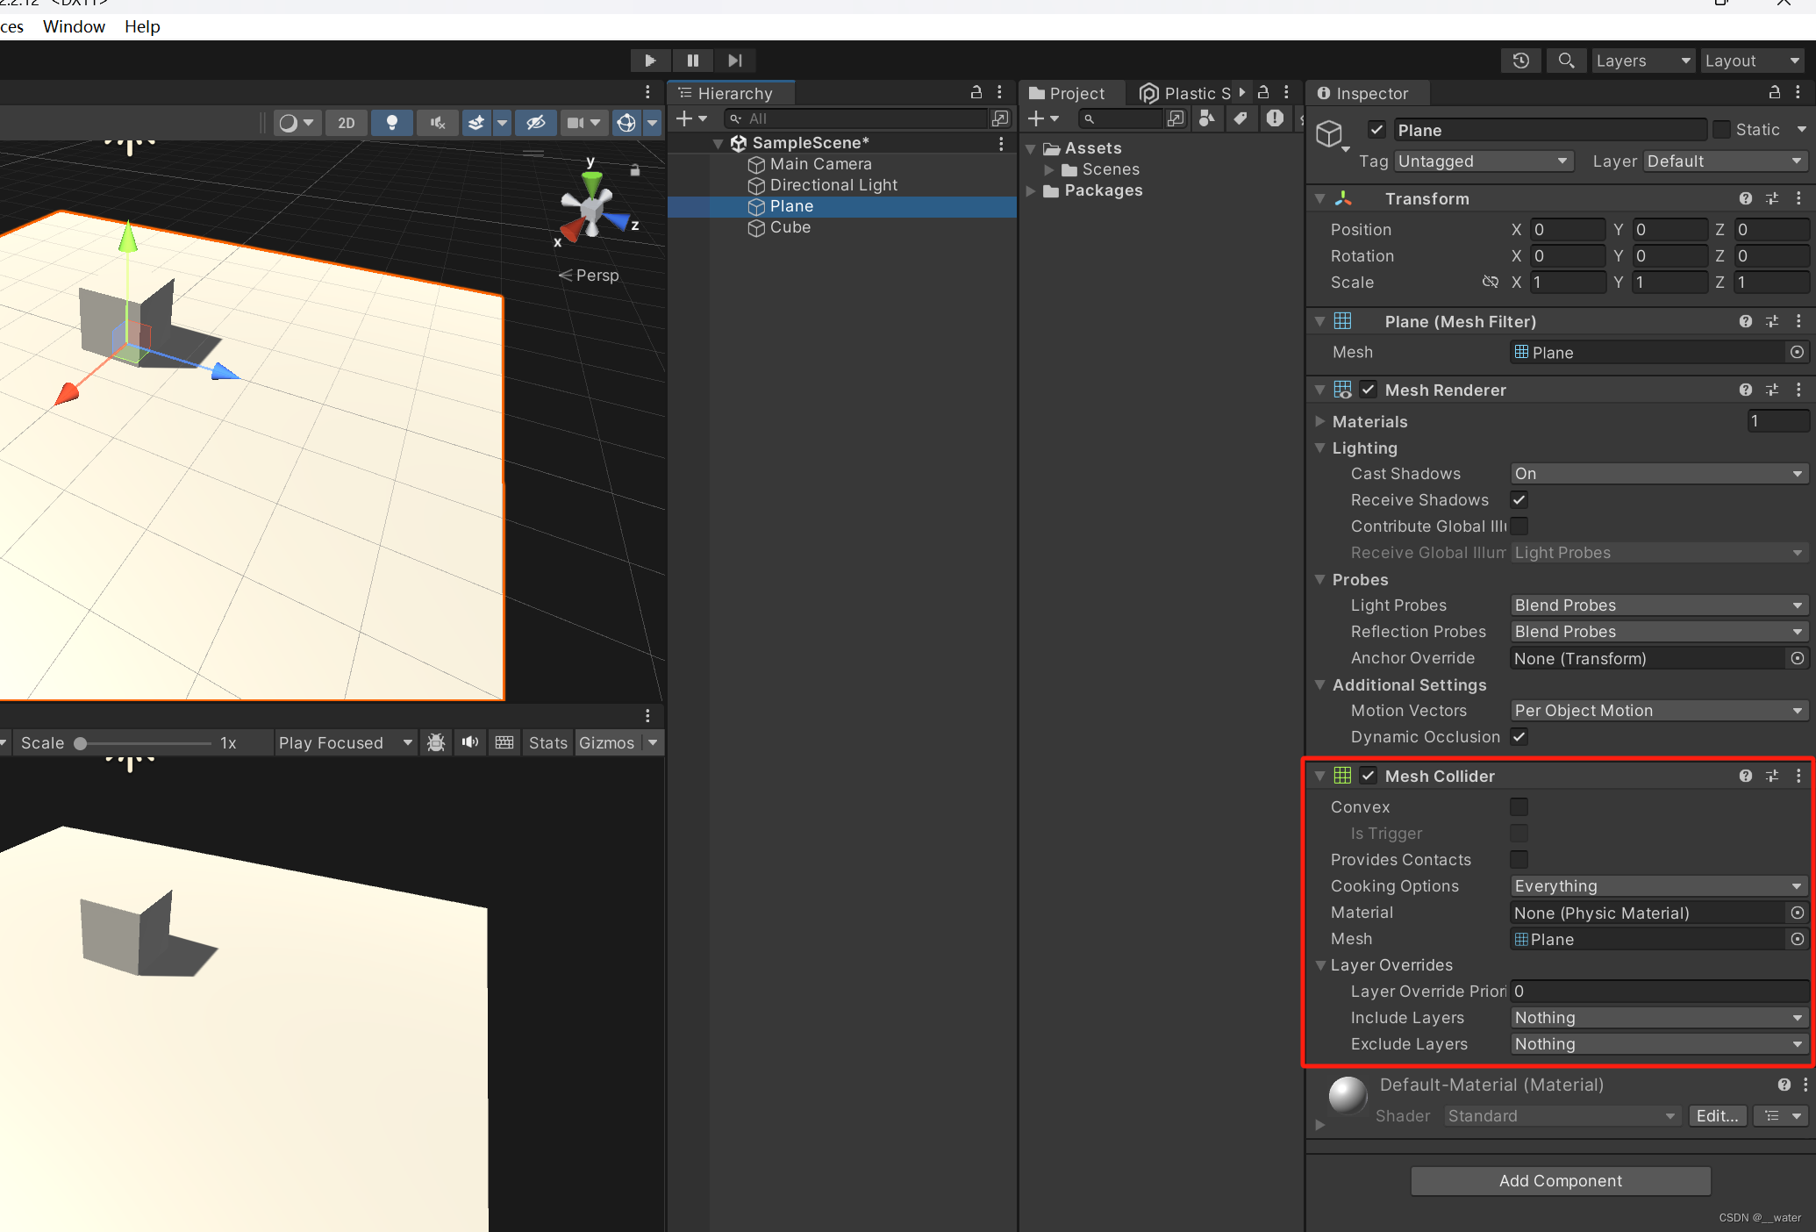Disable Receive Shadows for the Plane

point(1519,499)
